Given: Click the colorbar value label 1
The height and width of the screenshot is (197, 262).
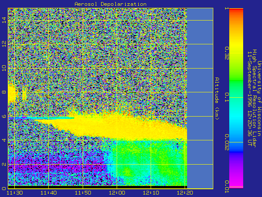Looking at the screenshot, I should [227, 8].
